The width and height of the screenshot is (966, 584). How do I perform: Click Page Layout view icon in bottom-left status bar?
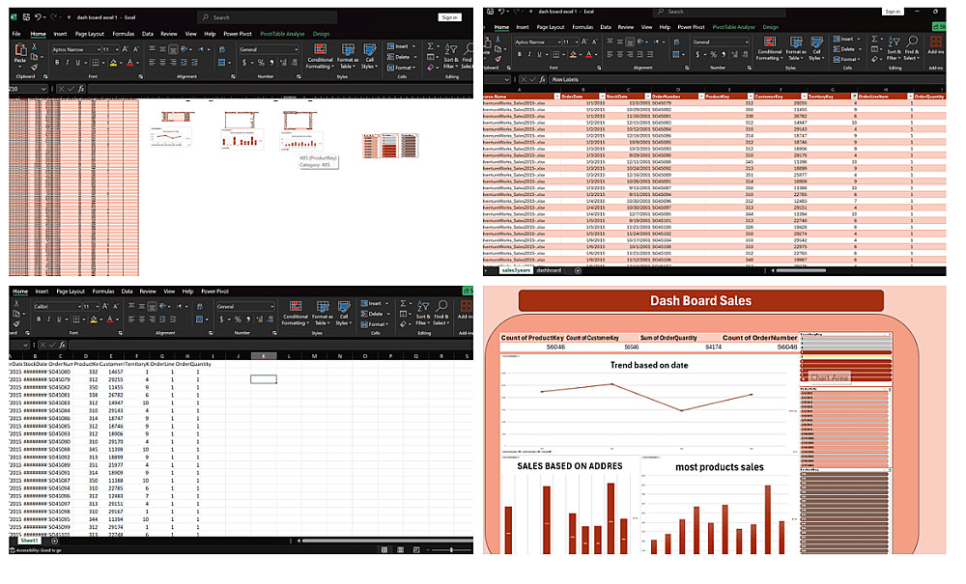(x=401, y=549)
